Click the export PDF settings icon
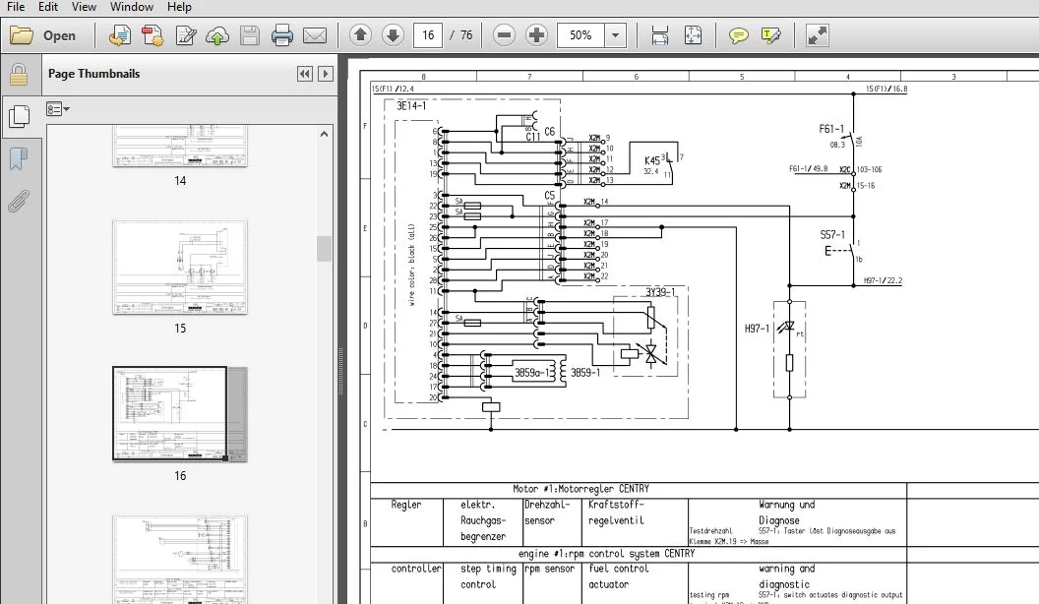Viewport: 1039px width, 604px height. pos(153,35)
